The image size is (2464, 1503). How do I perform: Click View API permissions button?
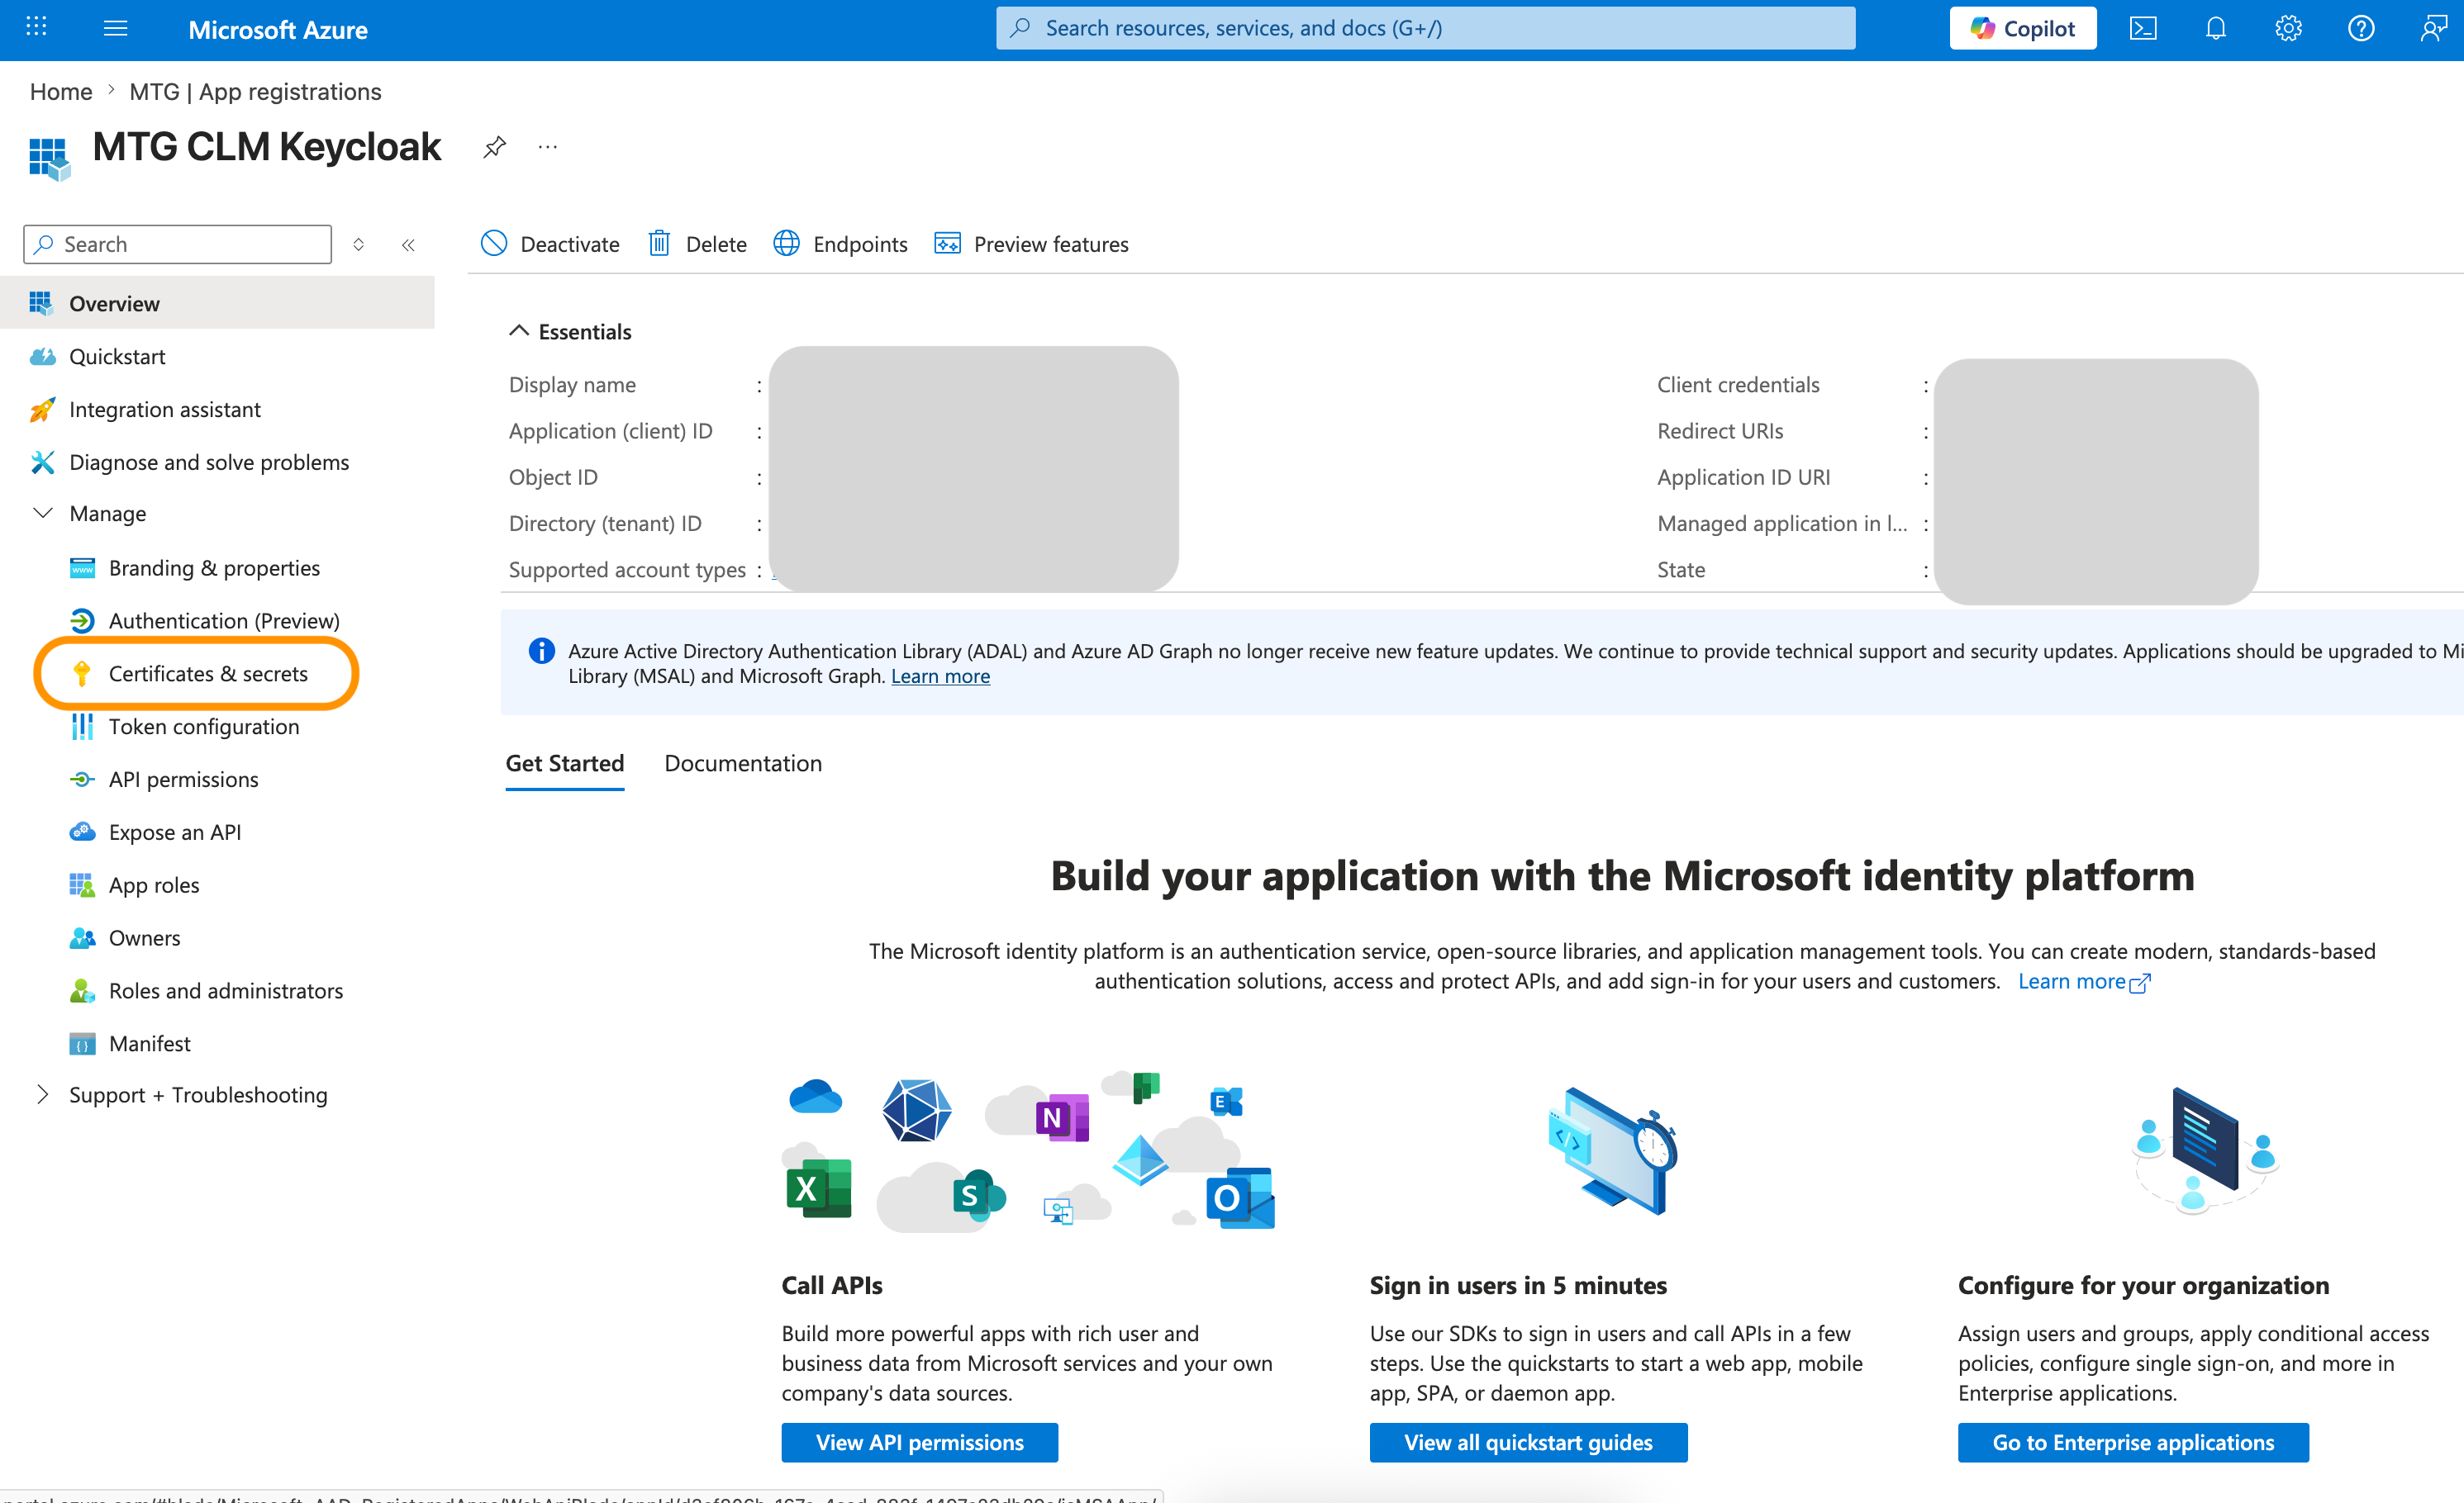[920, 1443]
